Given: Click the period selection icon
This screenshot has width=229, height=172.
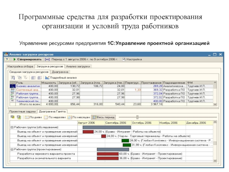Looking at the screenshot, I should [47, 59].
